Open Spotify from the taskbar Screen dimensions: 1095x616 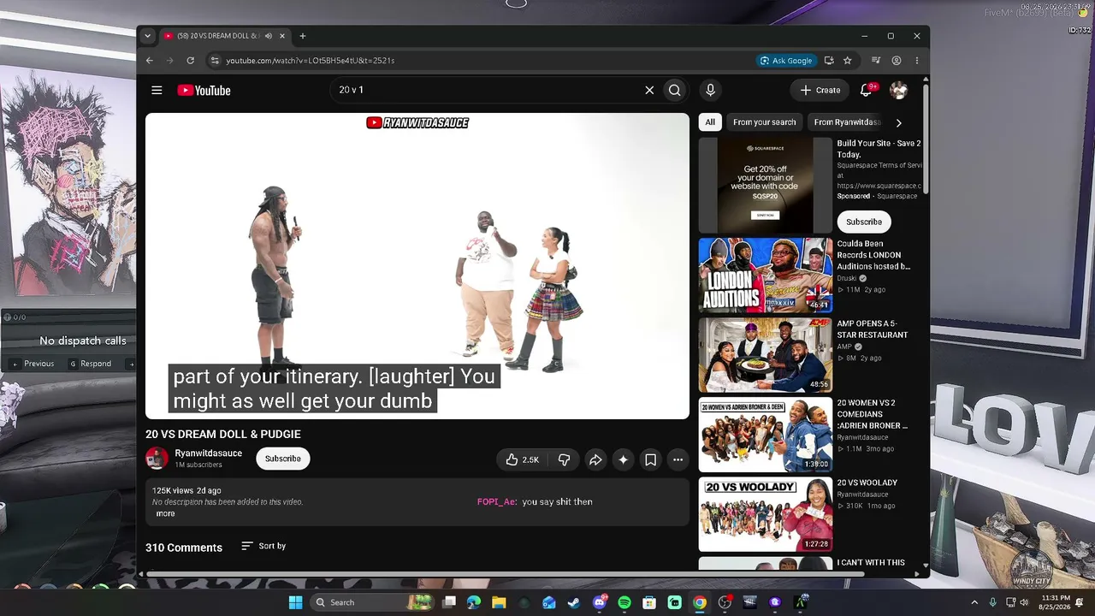coord(624,602)
